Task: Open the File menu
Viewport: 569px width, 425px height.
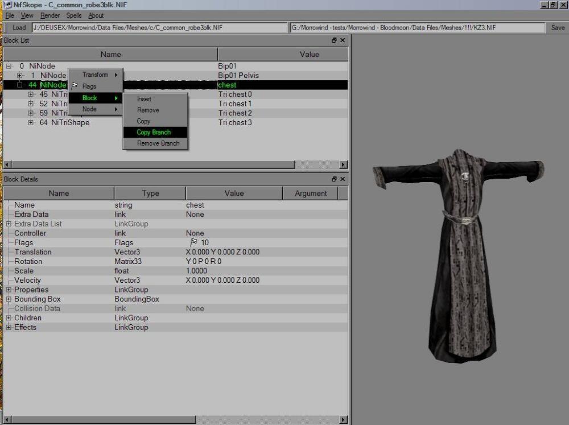Action: [x=10, y=15]
